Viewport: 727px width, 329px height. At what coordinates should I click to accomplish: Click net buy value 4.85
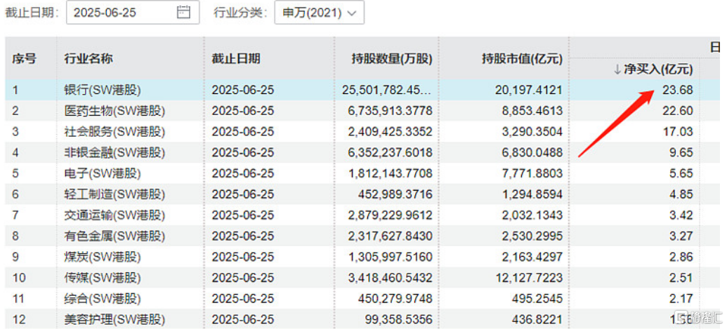coord(681,194)
